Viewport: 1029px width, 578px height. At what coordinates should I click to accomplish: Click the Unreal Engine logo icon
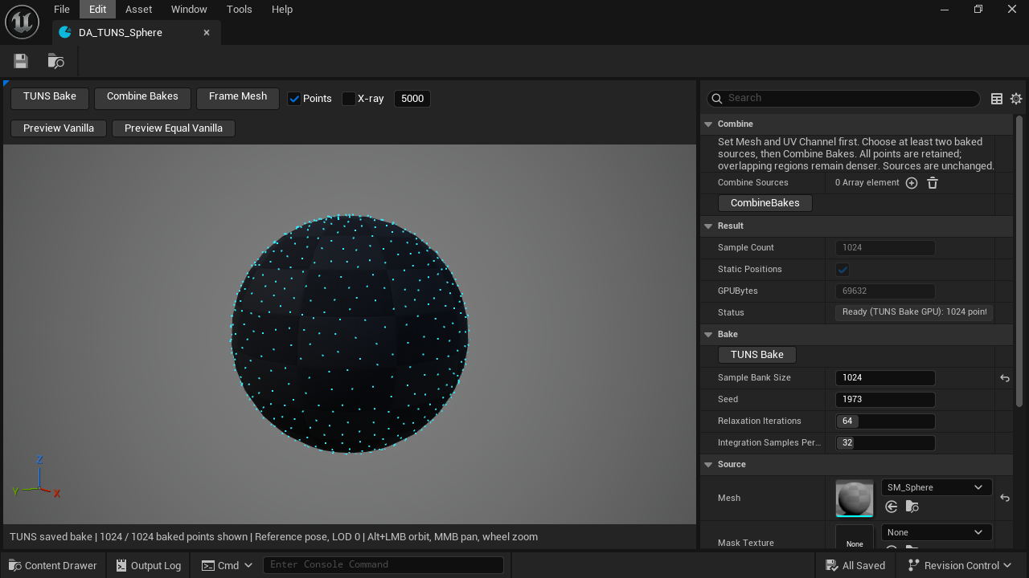pyautogui.click(x=23, y=22)
